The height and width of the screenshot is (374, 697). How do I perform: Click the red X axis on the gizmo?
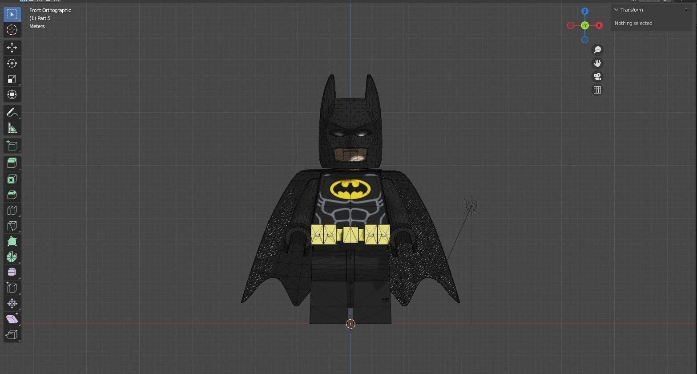pyautogui.click(x=599, y=25)
